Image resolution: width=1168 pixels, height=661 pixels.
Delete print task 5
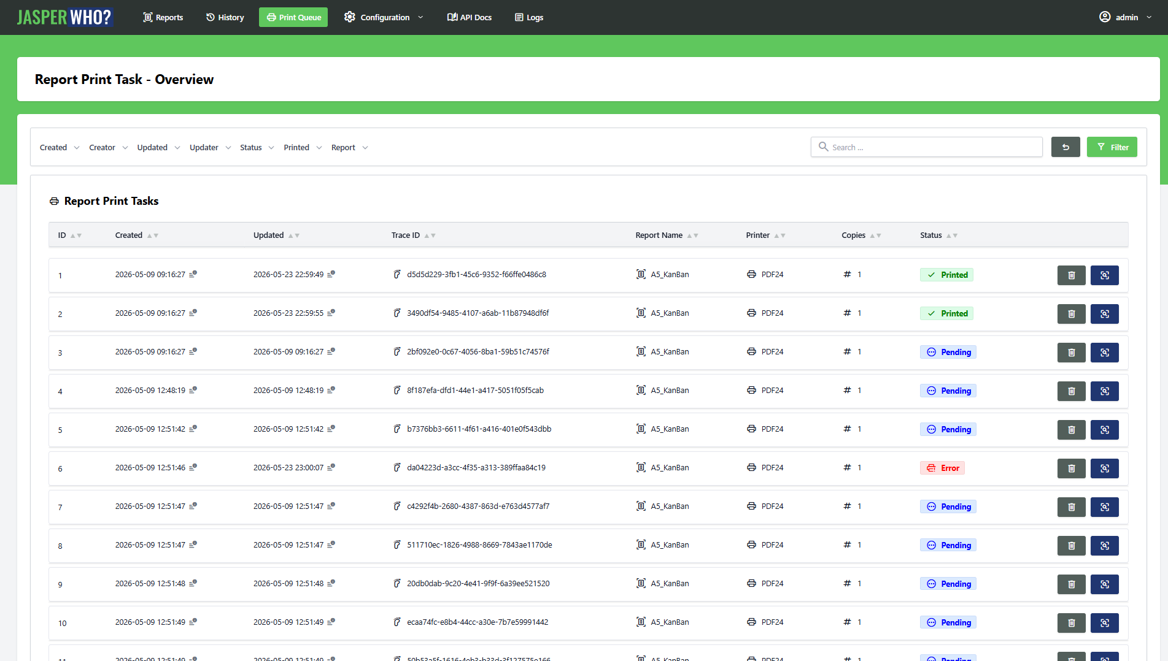pyautogui.click(x=1071, y=430)
